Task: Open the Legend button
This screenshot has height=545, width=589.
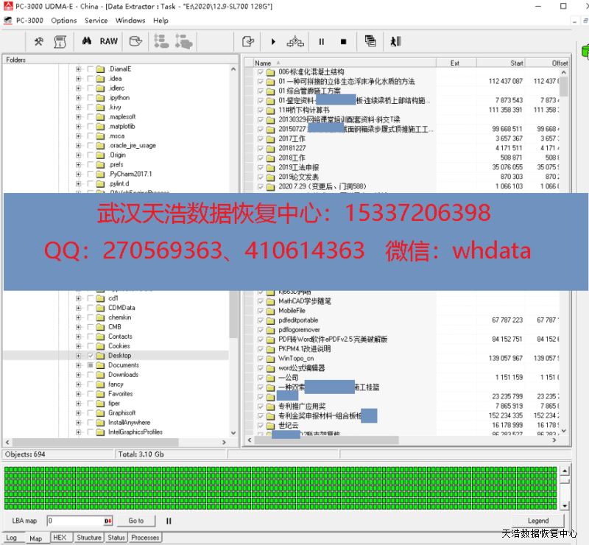Action: pos(538,521)
